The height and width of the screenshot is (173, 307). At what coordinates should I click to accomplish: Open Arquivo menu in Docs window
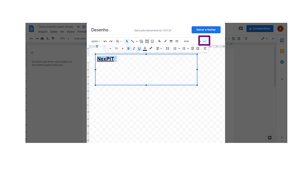click(43, 32)
